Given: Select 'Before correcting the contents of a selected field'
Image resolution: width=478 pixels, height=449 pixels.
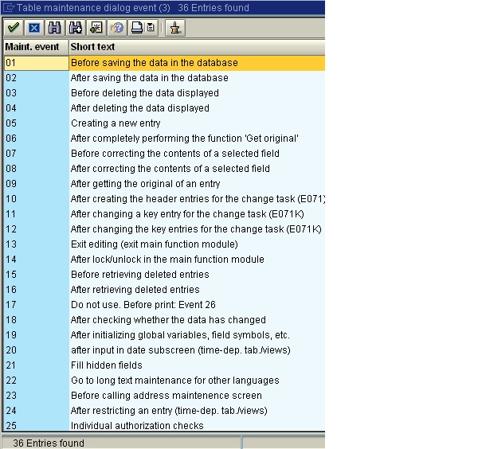Looking at the screenshot, I should (x=198, y=154).
